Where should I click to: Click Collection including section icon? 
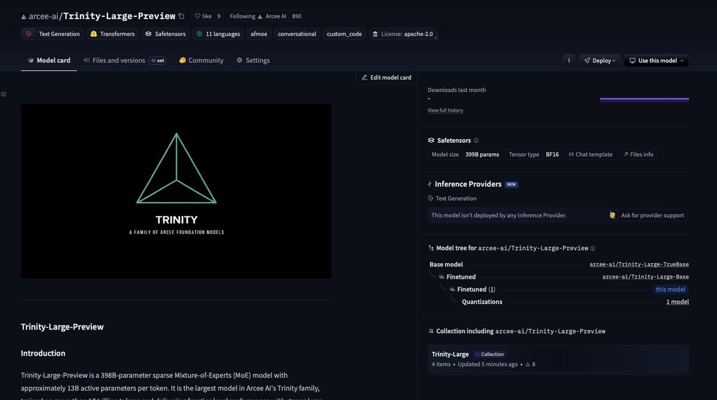pyautogui.click(x=431, y=331)
